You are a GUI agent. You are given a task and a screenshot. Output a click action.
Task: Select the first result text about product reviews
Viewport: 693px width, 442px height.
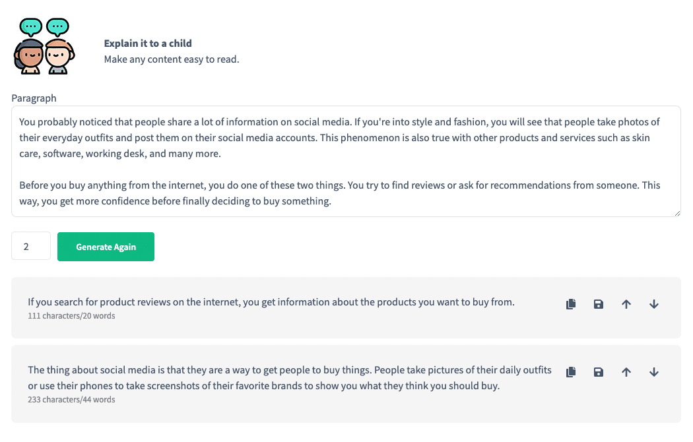271,302
